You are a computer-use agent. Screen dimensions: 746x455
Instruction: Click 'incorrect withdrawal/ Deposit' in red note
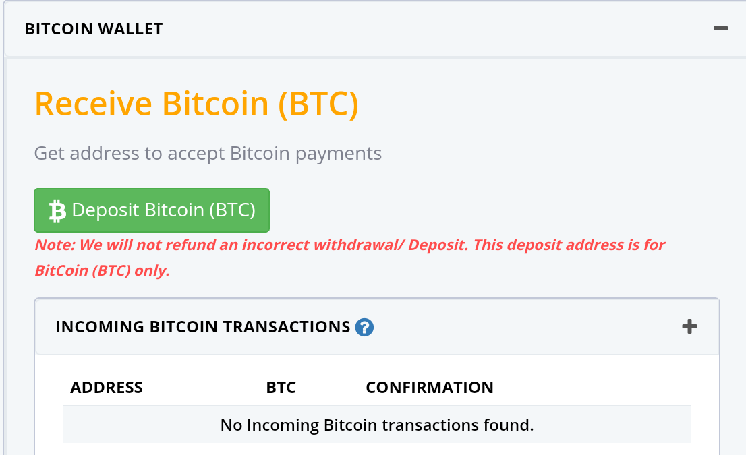(343, 245)
